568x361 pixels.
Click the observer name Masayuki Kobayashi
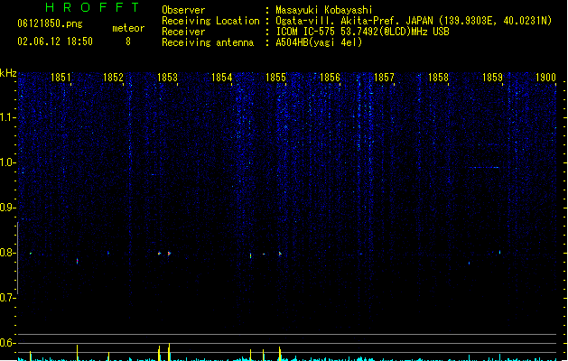324,10
